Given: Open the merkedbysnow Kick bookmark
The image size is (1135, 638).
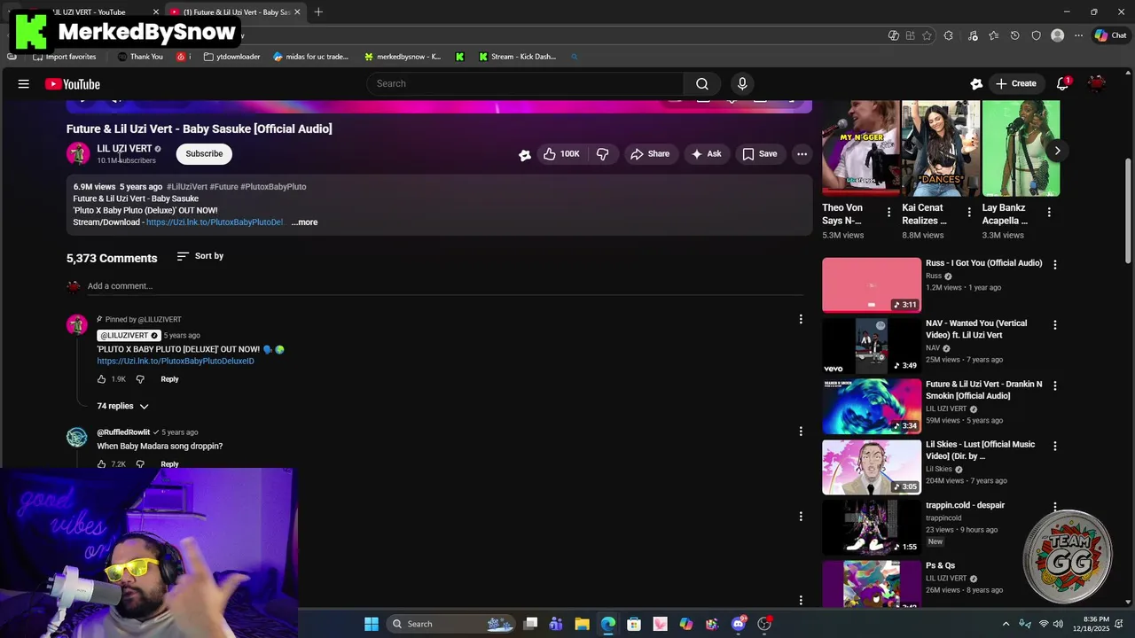Looking at the screenshot, I should tap(402, 57).
